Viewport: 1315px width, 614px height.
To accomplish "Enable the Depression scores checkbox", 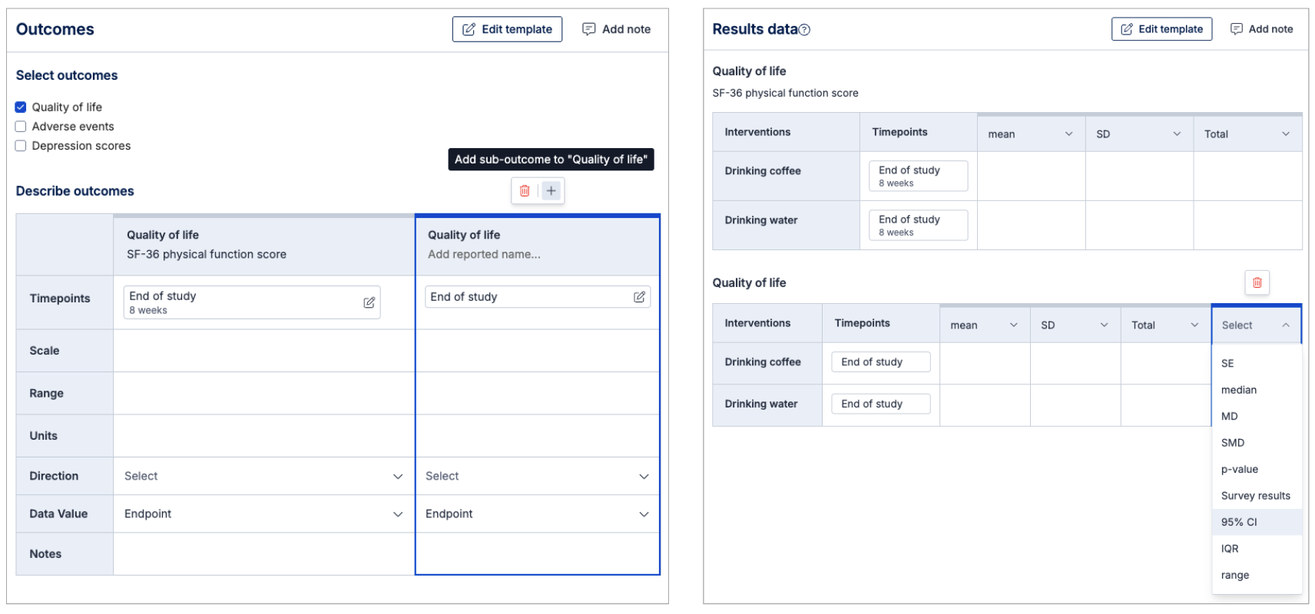I will coord(21,146).
